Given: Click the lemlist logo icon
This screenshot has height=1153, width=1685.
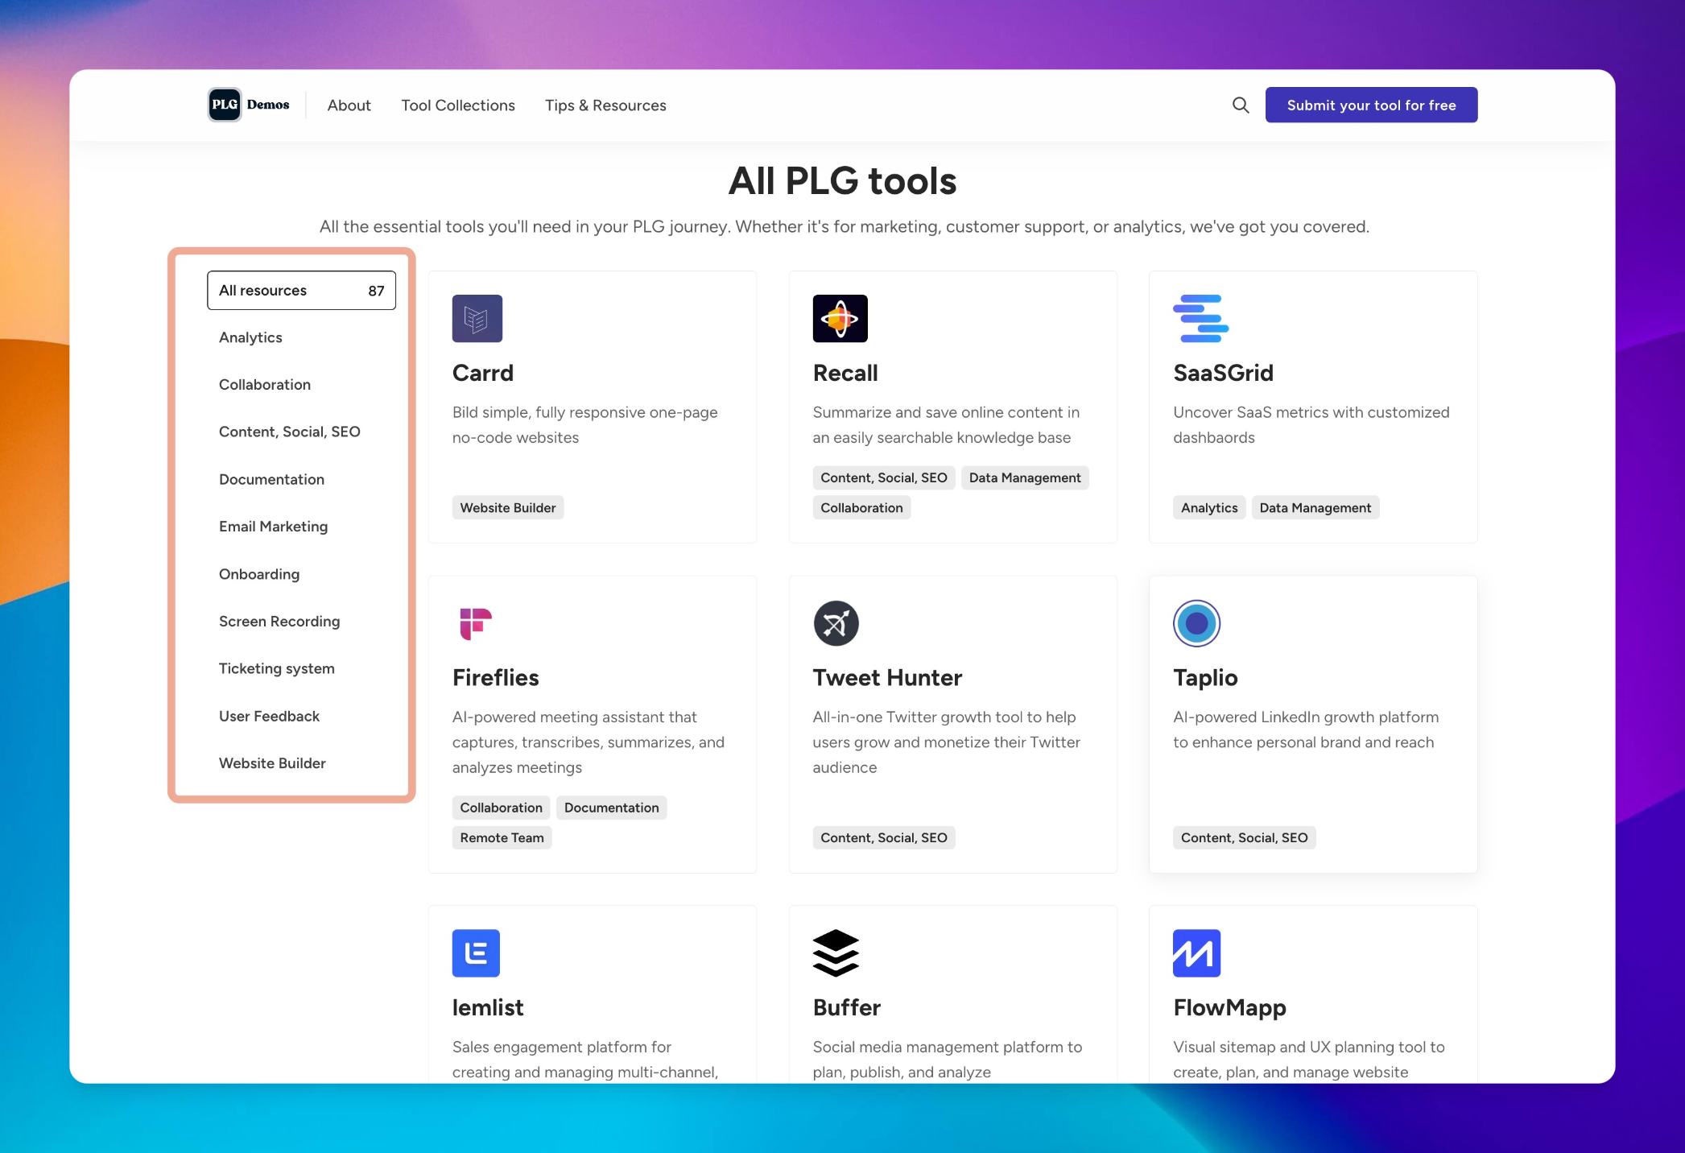Looking at the screenshot, I should pyautogui.click(x=476, y=953).
